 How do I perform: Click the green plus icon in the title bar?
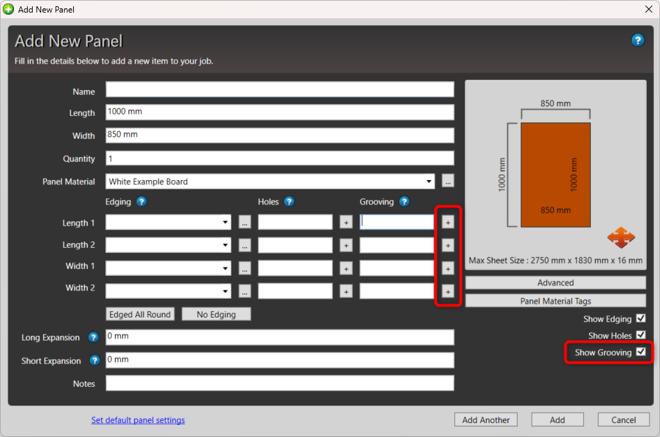coord(8,9)
